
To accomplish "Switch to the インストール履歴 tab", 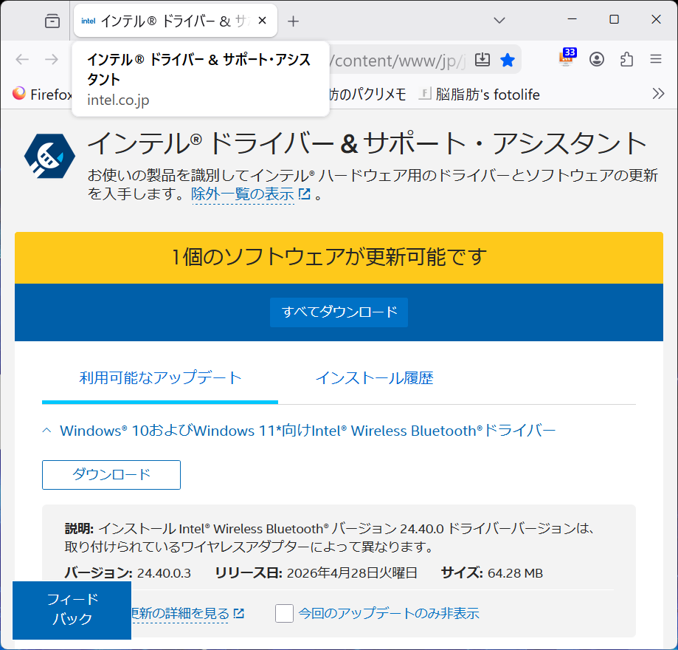I will pos(375,378).
